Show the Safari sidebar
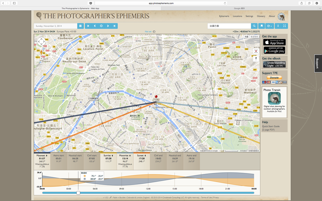Screen dimensions: 322x201 14,3
